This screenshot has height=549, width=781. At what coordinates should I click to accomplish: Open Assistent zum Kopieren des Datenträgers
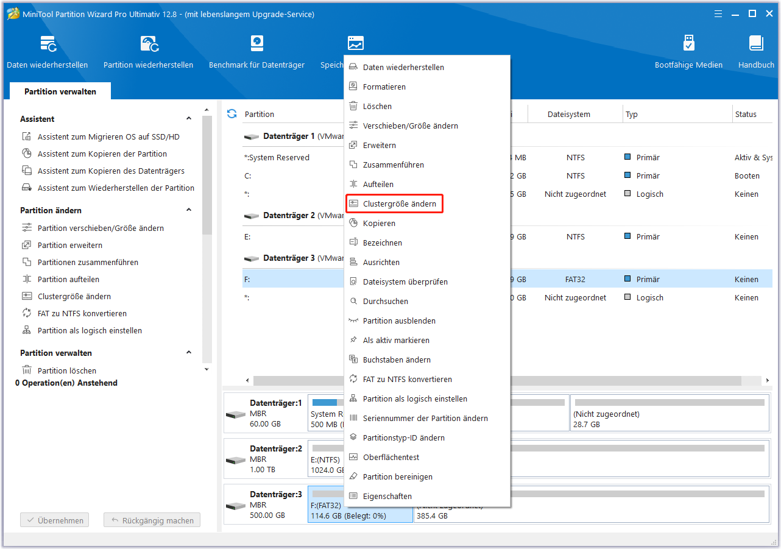point(111,171)
